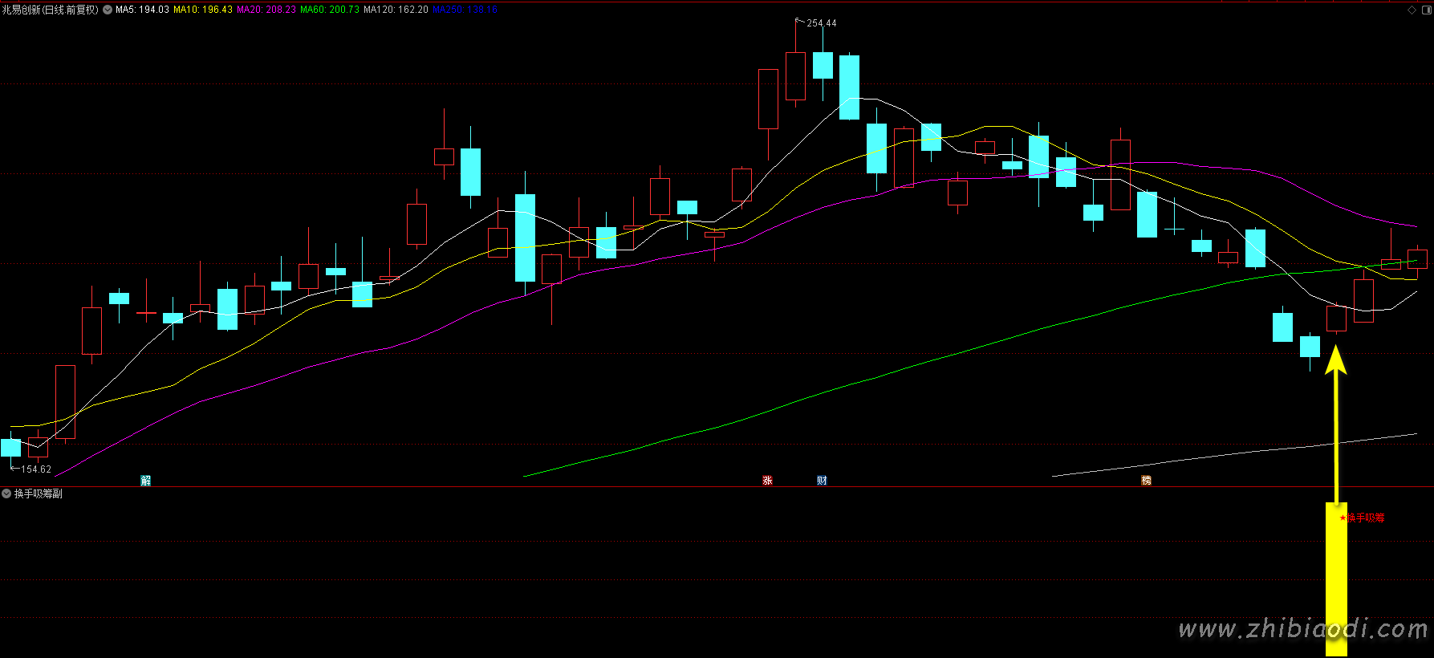The width and height of the screenshot is (1434, 658).
Task: Select the yellow MA10 label
Action: click(203, 10)
